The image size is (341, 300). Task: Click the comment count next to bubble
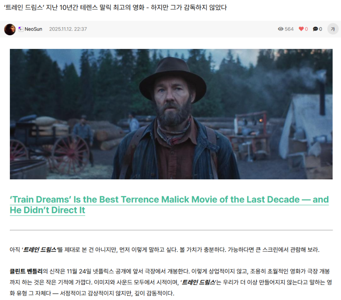[321, 29]
